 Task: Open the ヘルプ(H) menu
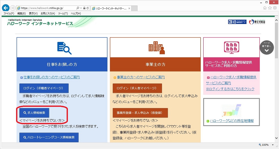pos(76,13)
